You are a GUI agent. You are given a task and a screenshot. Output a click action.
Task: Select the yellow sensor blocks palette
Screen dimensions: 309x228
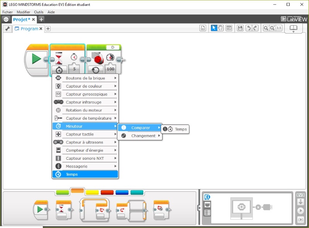pyautogui.click(x=92, y=193)
